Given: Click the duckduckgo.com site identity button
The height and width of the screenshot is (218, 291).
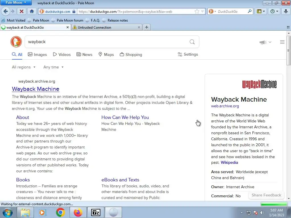Looking at the screenshot, I should click(57, 11).
